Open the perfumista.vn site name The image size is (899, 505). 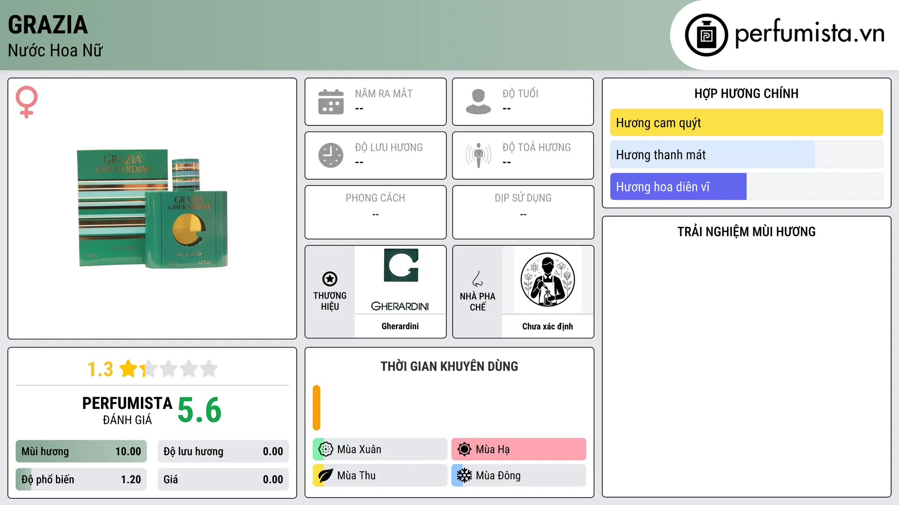pyautogui.click(x=810, y=33)
